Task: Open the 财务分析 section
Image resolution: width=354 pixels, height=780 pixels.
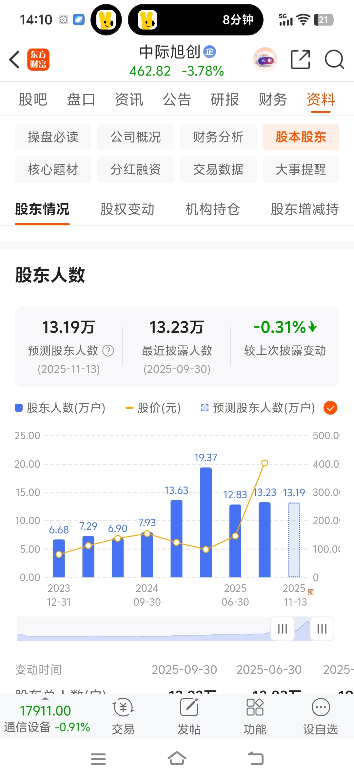Action: pyautogui.click(x=218, y=137)
